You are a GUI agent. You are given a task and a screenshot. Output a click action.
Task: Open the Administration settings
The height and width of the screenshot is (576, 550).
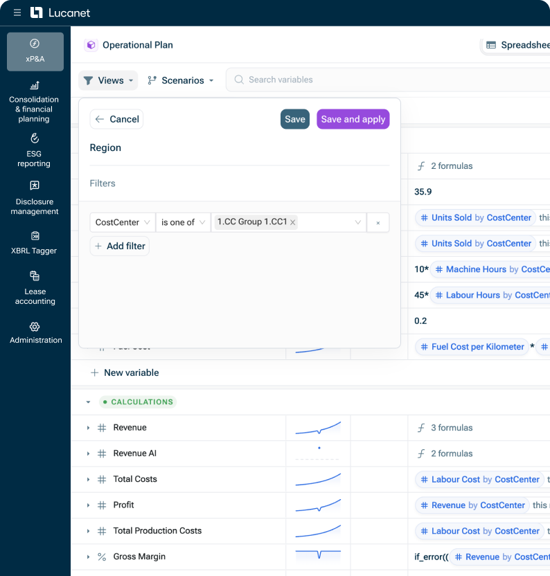pos(35,332)
